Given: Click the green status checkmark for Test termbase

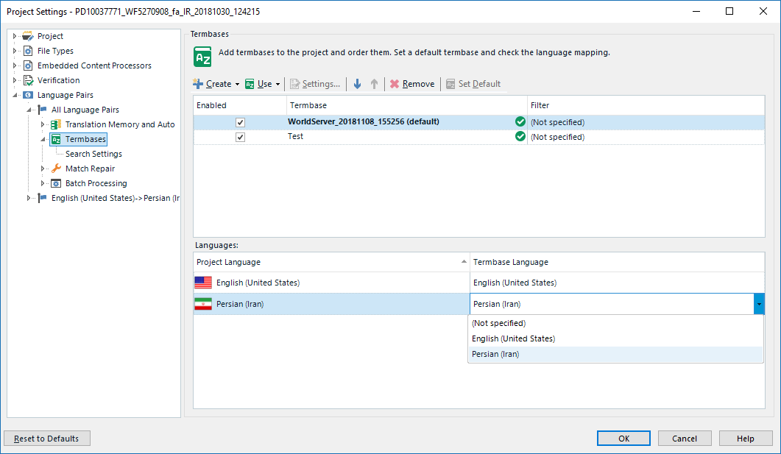Looking at the screenshot, I should (520, 137).
